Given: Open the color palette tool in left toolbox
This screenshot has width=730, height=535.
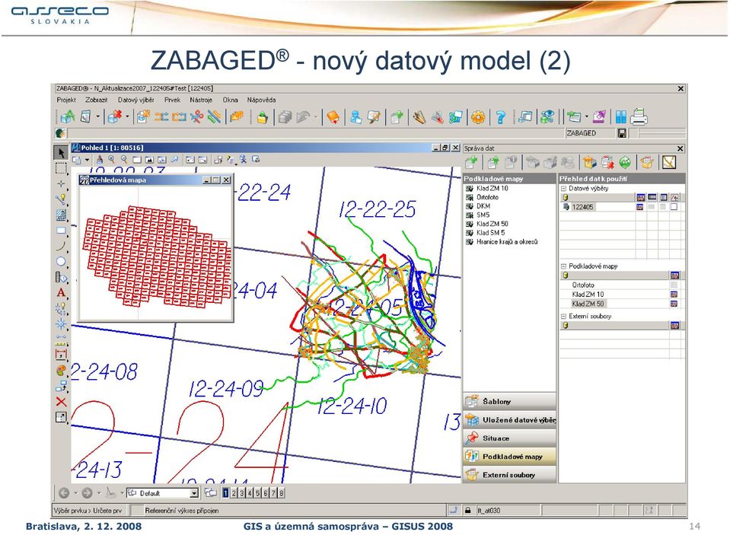Looking at the screenshot, I should tap(61, 371).
